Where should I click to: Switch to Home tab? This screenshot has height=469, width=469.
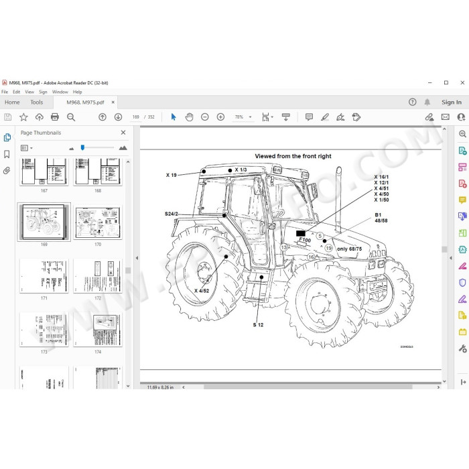point(12,103)
